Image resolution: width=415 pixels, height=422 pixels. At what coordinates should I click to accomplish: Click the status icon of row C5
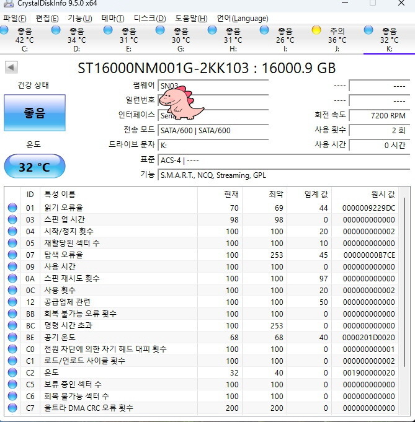pyautogui.click(x=12, y=384)
